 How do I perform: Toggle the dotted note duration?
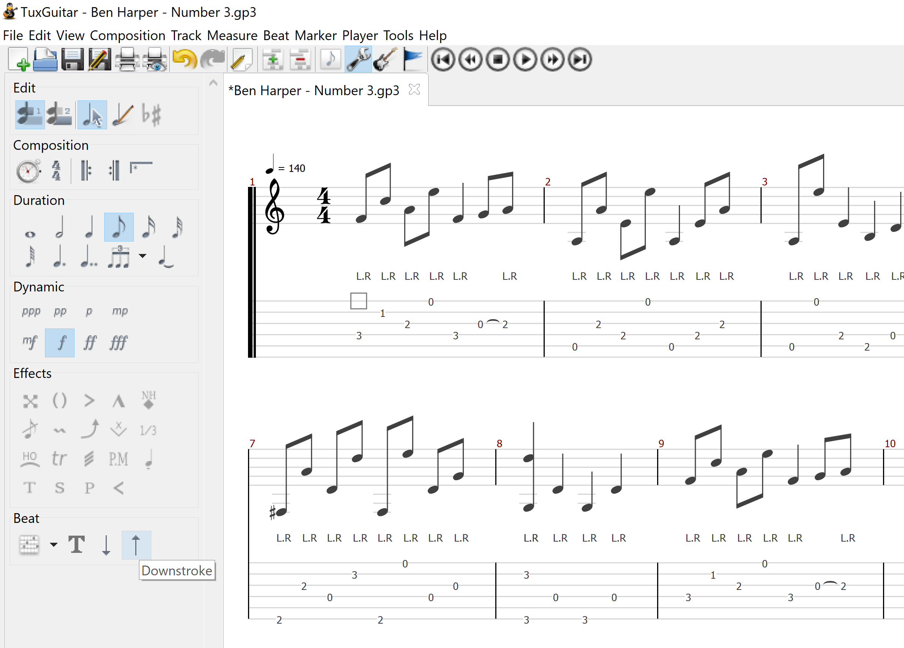(x=60, y=257)
